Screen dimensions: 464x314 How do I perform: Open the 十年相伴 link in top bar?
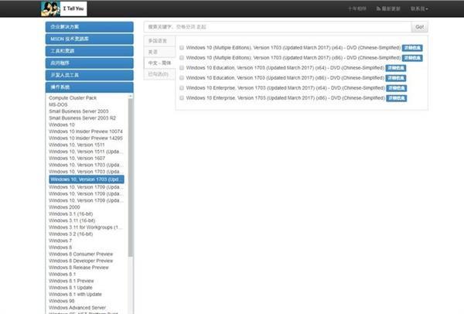coord(357,9)
